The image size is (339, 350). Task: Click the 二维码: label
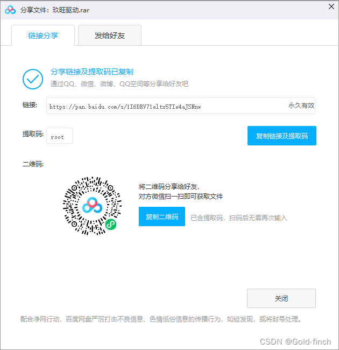(x=33, y=164)
